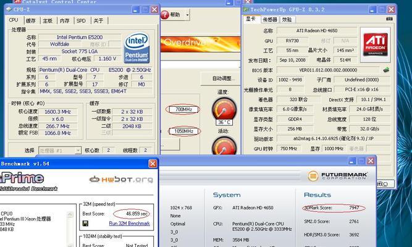This screenshot has height=247, width=412.
Task: Expand the dropdown arrow next to 帮助
Action: [187, 15]
